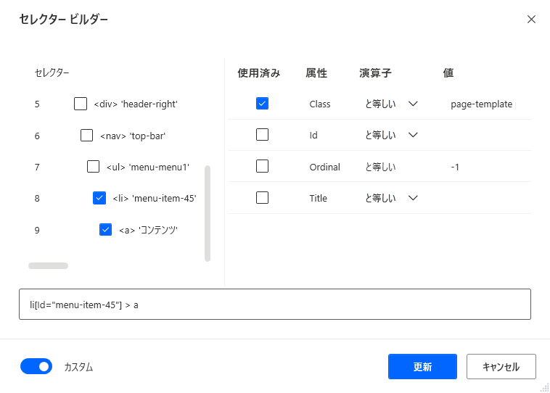Check the <ul> 'menu-menu1' element checkbox
This screenshot has width=550, height=393.
click(93, 167)
